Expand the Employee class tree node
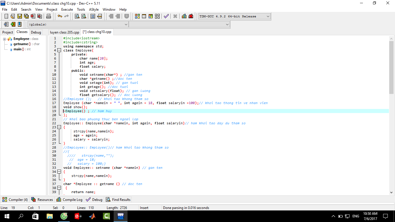 pos(5,39)
